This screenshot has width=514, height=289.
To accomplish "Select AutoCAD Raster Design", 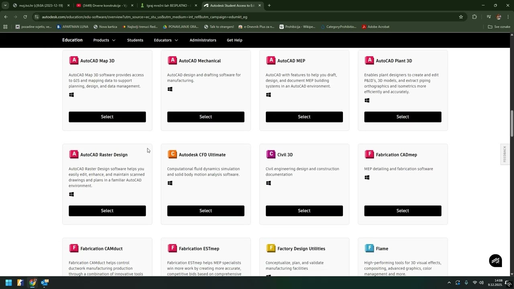I will 107,211.
